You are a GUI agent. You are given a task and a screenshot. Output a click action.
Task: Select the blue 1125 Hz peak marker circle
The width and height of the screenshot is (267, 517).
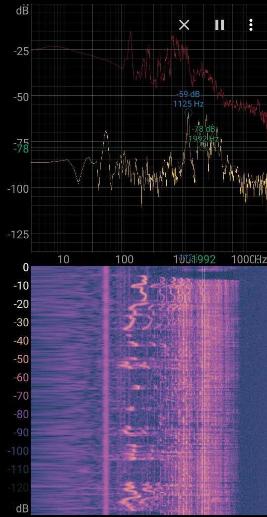188,113
